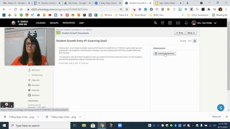Bookmark this page with the star icon
Image resolution: width=230 pixels, height=129 pixels.
[127, 9]
